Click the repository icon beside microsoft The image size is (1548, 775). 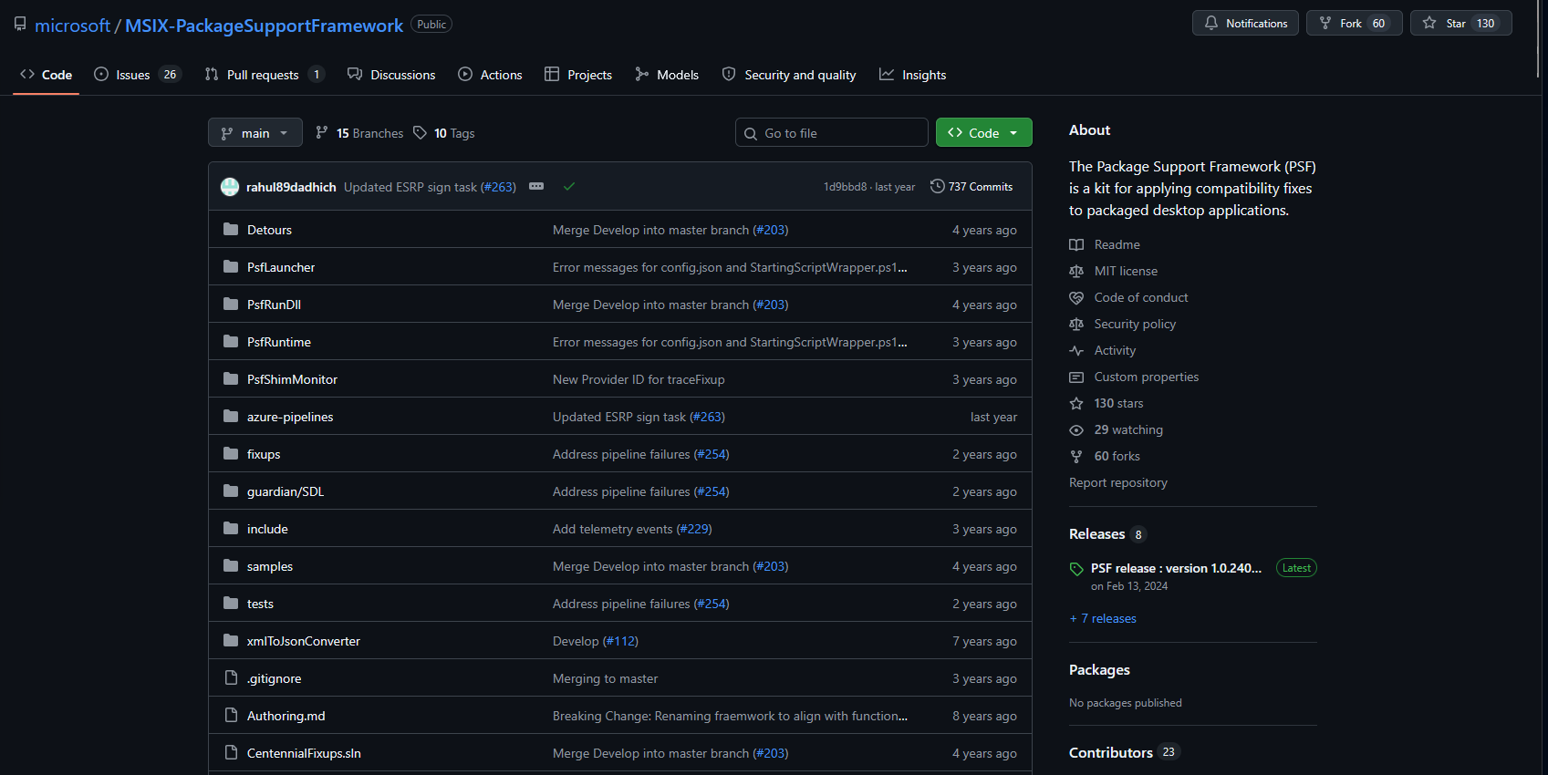(x=20, y=25)
